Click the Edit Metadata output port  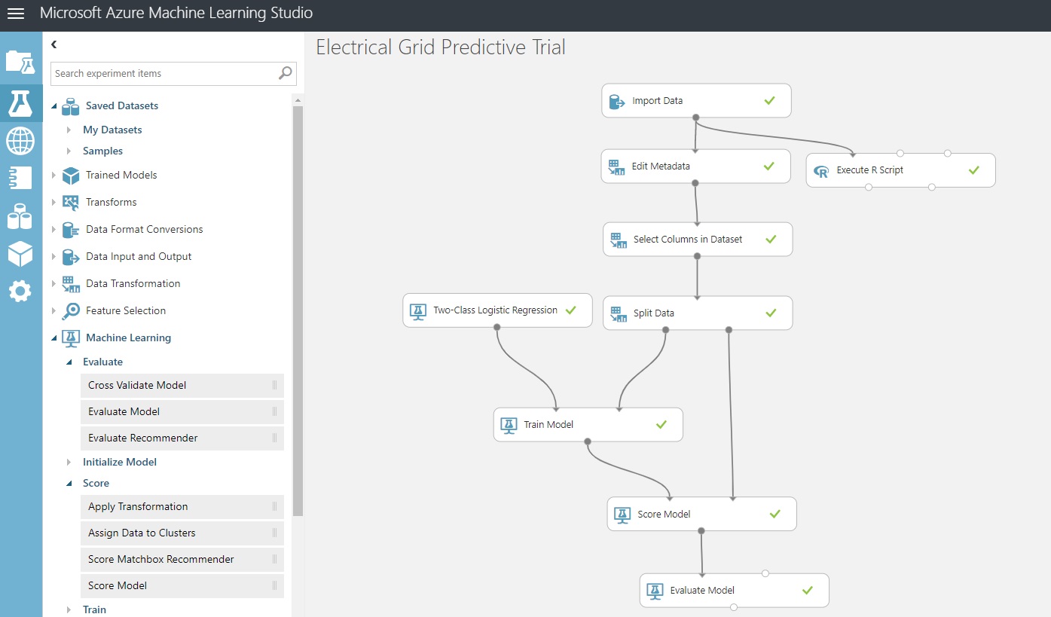[x=695, y=183]
